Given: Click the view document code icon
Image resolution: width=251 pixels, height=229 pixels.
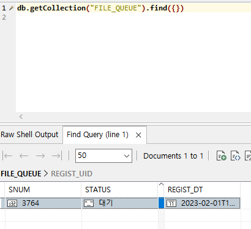Looking at the screenshot, I should (x=236, y=156).
